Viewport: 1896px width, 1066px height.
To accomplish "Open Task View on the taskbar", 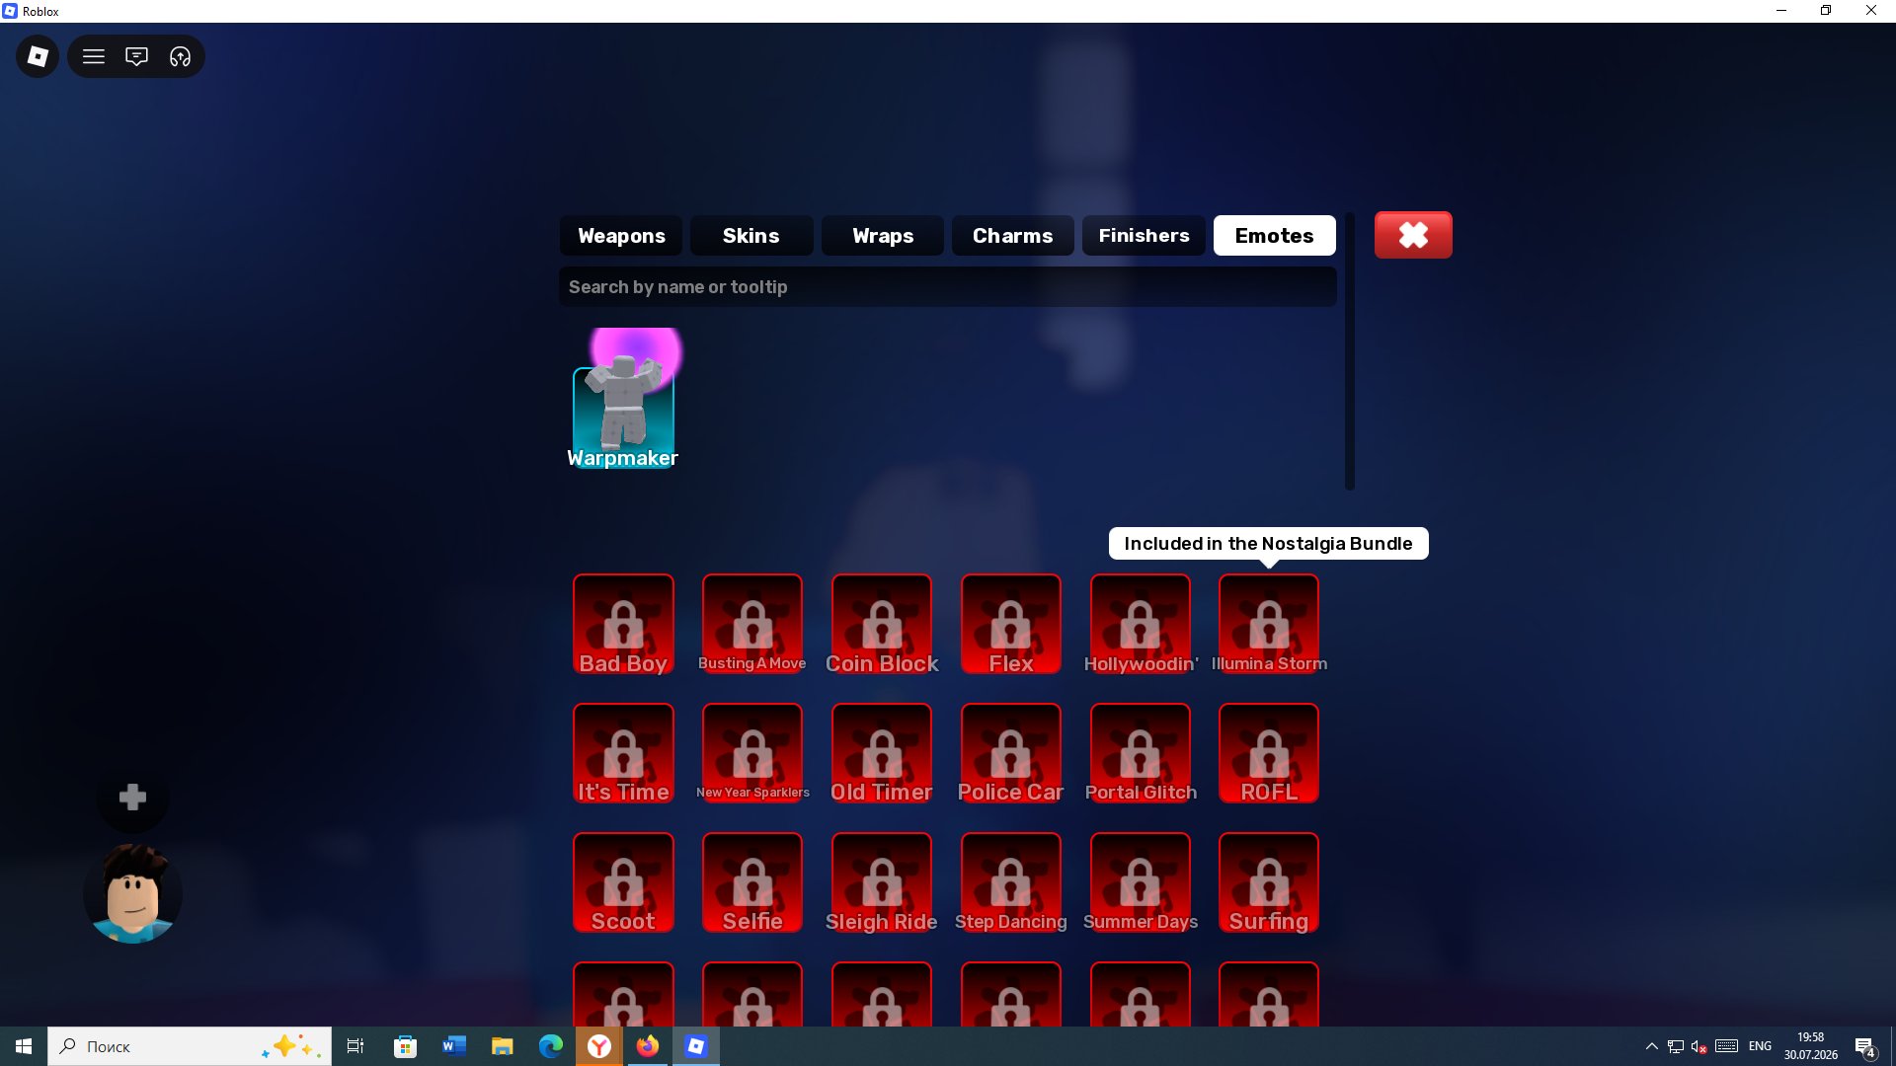I will click(355, 1046).
